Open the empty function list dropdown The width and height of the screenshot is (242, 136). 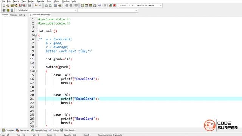pyautogui.click(x=107, y=10)
